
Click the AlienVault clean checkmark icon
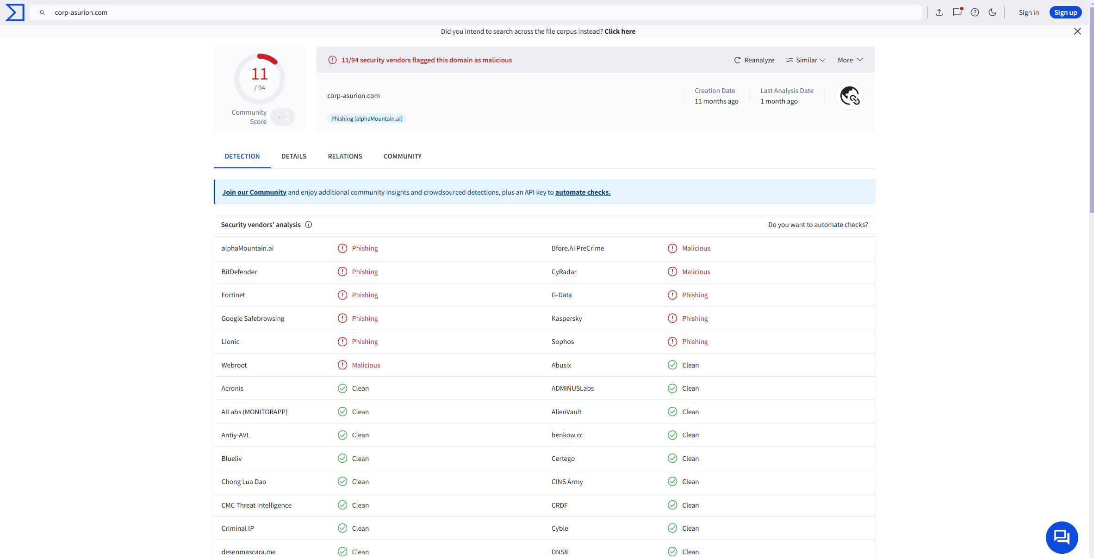(x=672, y=412)
